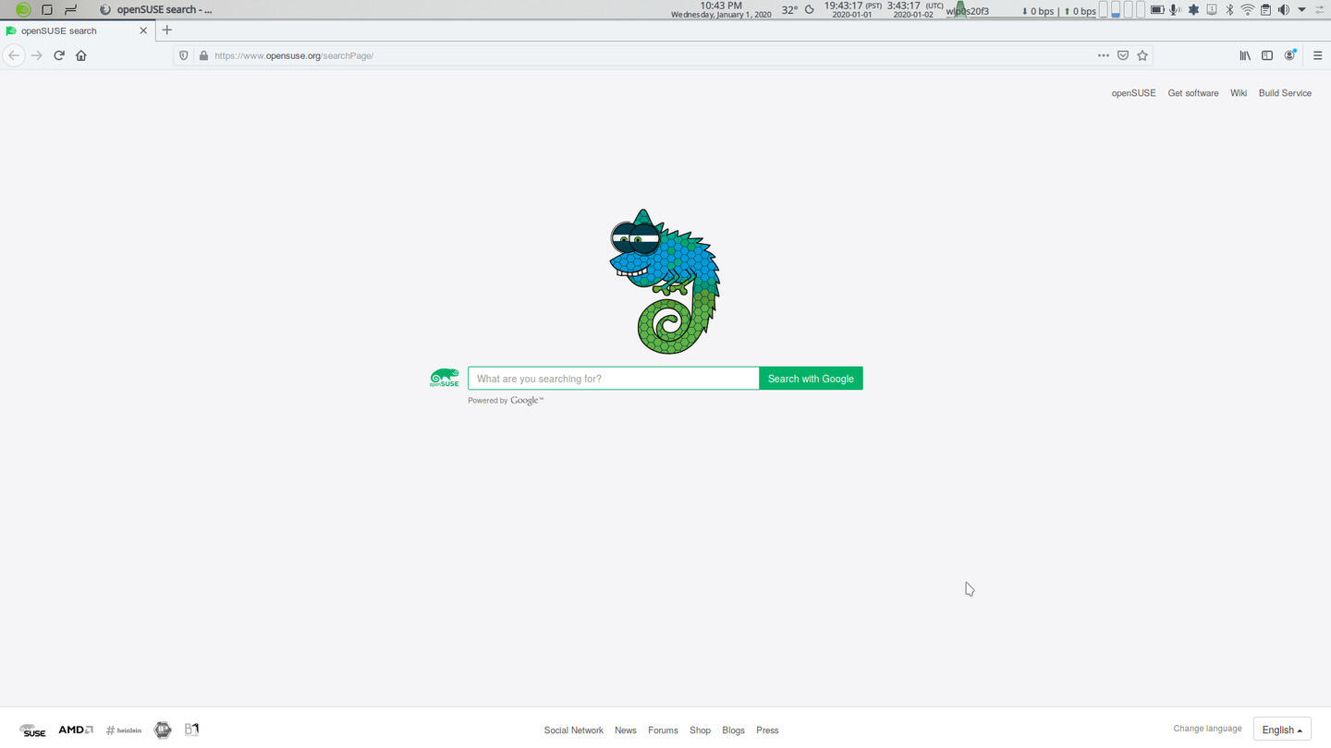Screen dimensions: 1331x748
Task: Toggle the Firefox sidebar
Action: click(x=1267, y=55)
